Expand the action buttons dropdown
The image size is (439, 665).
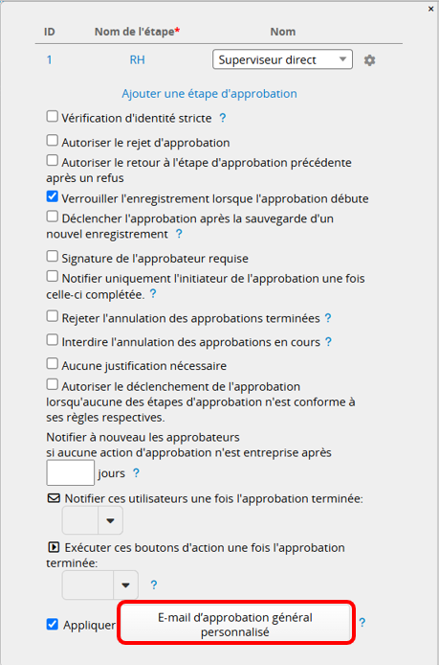click(x=100, y=585)
